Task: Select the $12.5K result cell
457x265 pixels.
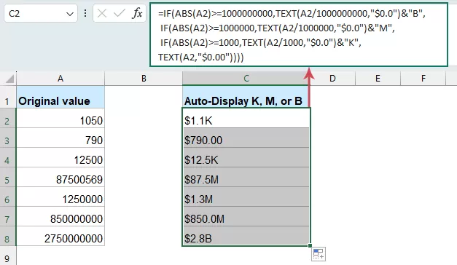Action: [246, 157]
